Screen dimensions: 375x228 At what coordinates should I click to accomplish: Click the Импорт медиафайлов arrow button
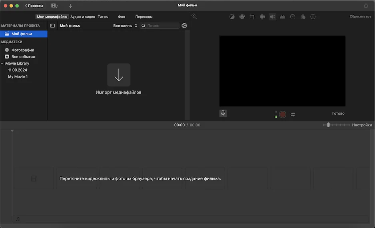119,75
